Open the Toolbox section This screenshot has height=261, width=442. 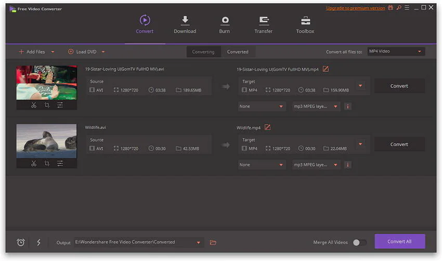pos(305,25)
